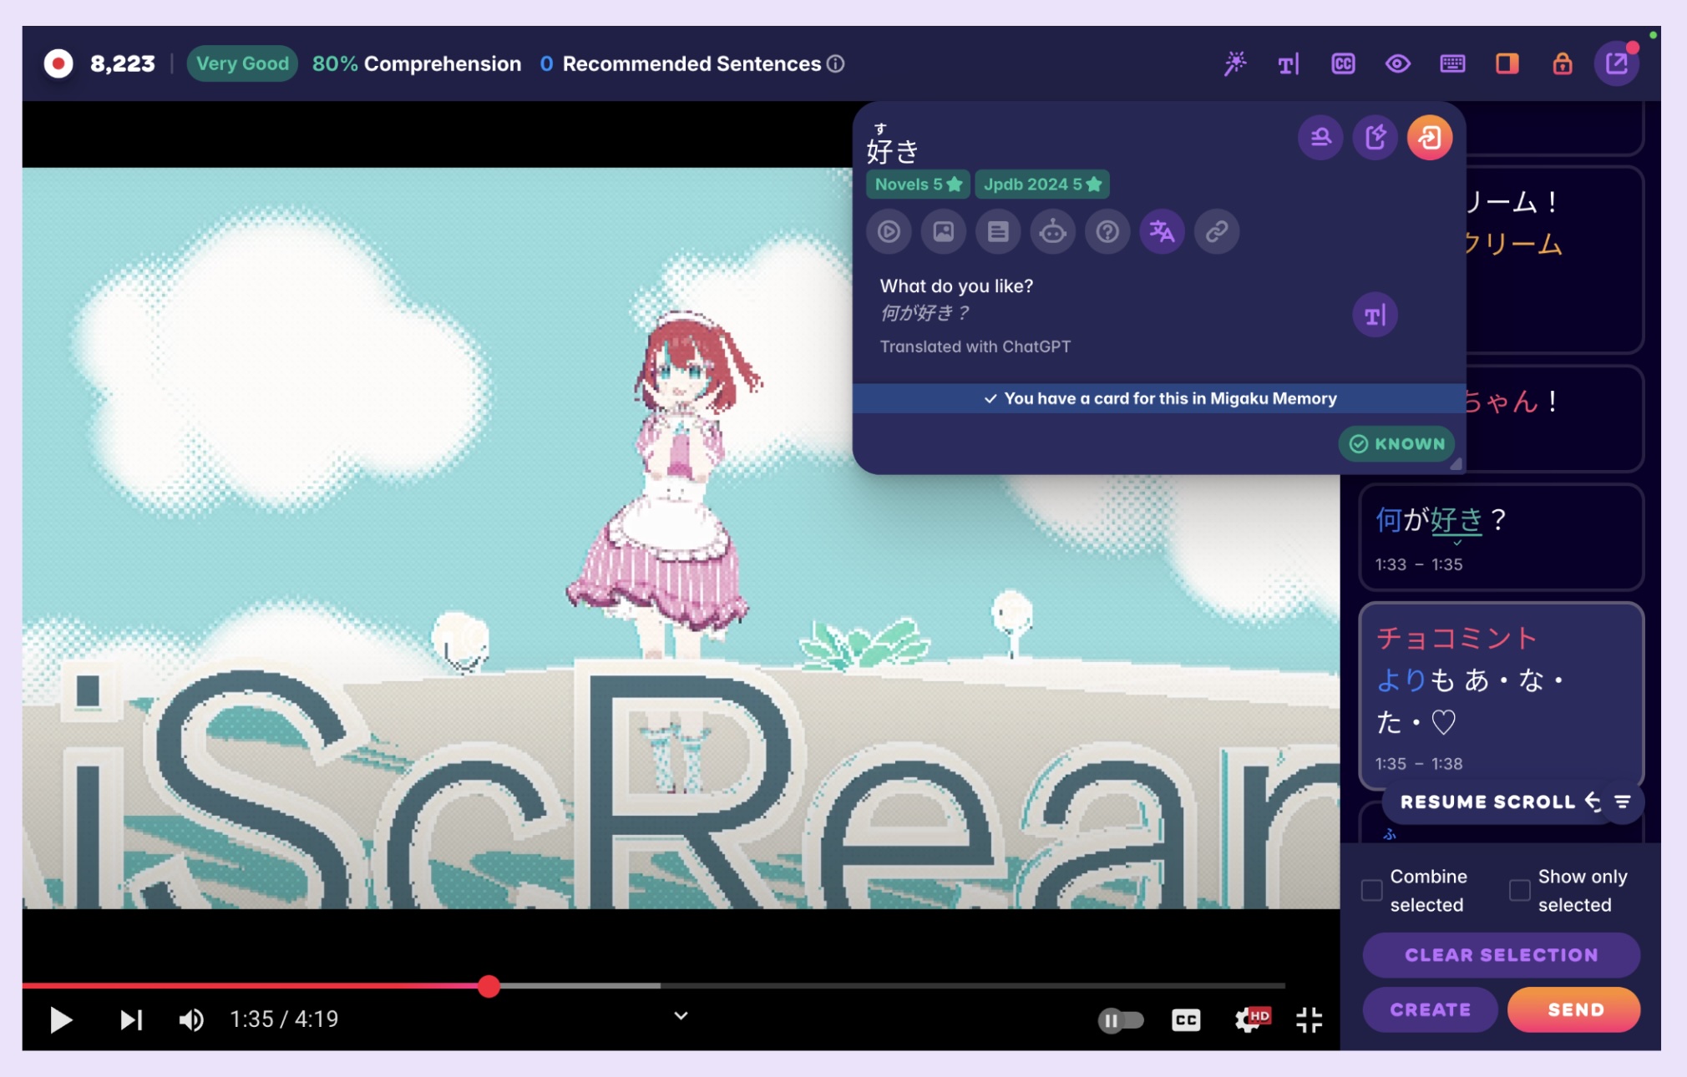This screenshot has height=1077, width=1687.
Task: Play audio pronunciation for 好き
Action: tap(888, 232)
